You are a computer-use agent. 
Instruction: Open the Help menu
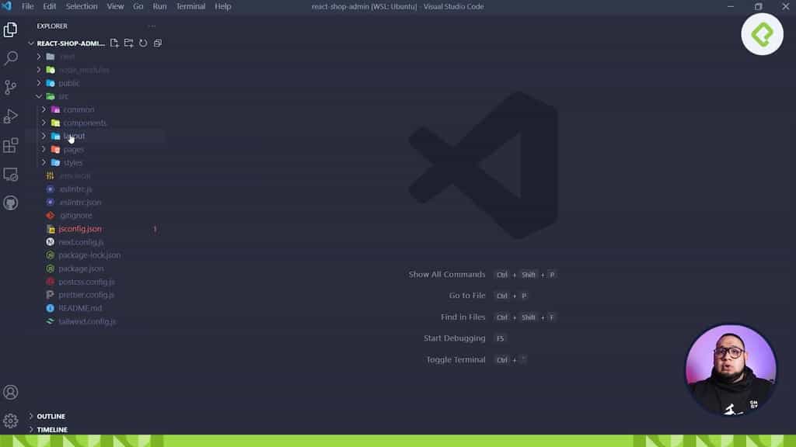223,6
